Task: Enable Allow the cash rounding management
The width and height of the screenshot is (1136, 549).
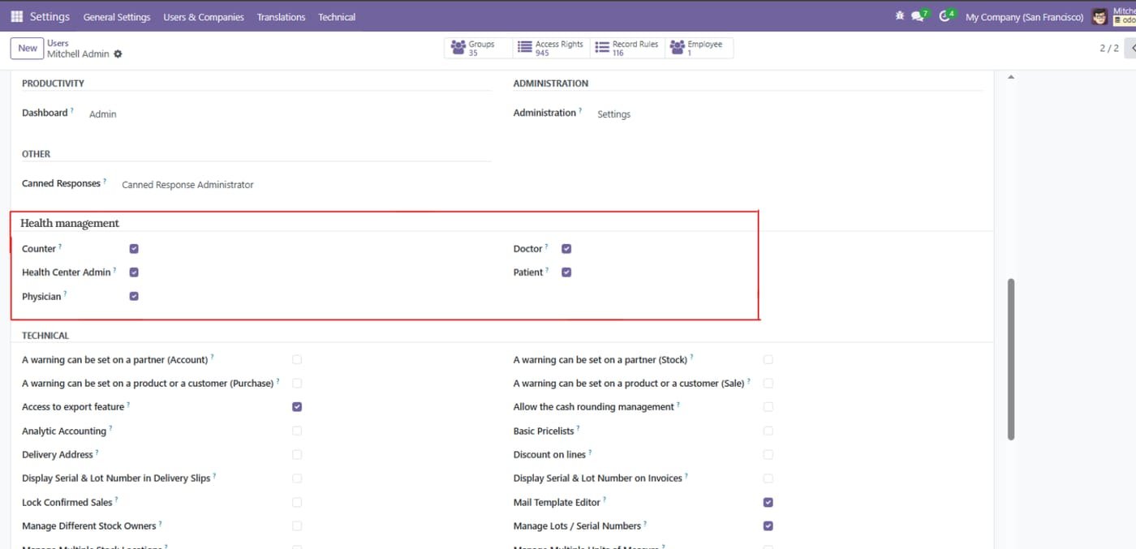Action: coord(768,406)
